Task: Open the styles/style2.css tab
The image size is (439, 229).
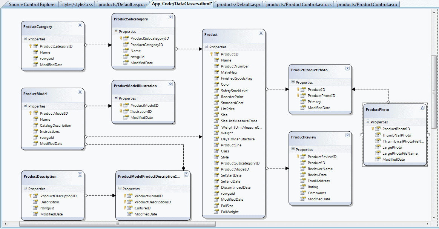Action: [x=77, y=5]
